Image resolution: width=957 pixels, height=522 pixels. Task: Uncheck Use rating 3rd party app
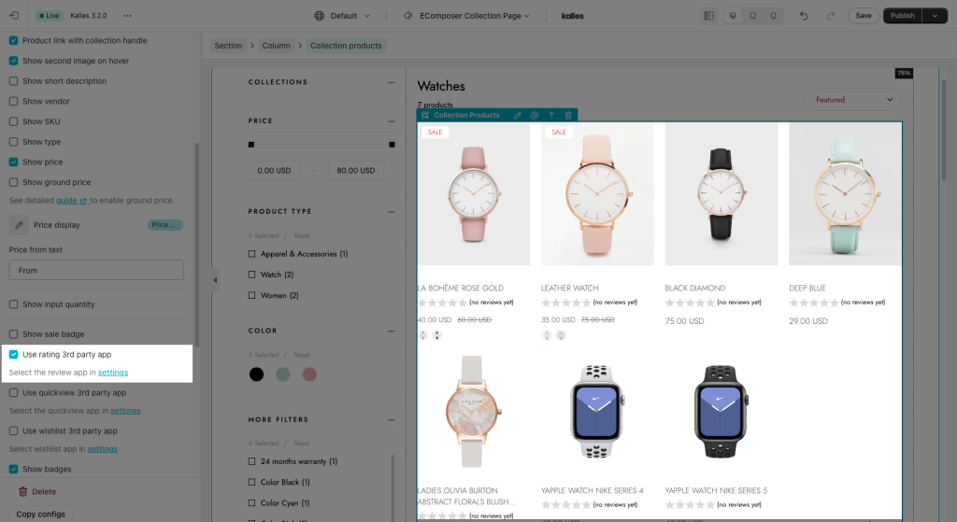coord(13,354)
